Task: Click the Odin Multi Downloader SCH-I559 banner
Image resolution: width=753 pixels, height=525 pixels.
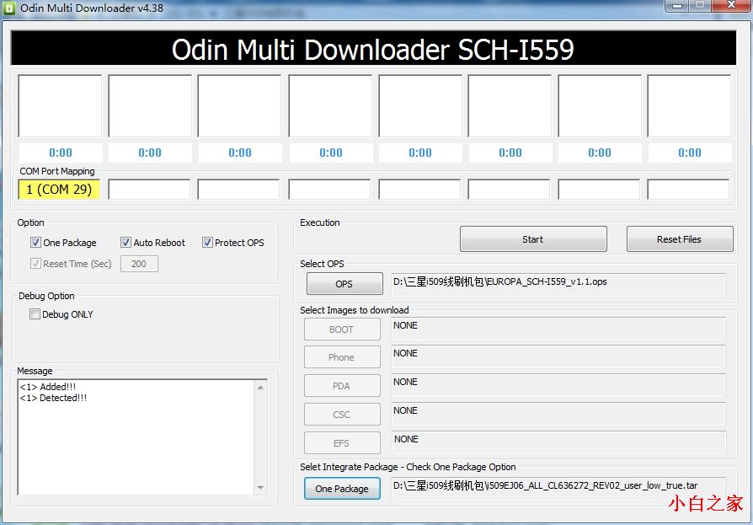Action: (373, 49)
